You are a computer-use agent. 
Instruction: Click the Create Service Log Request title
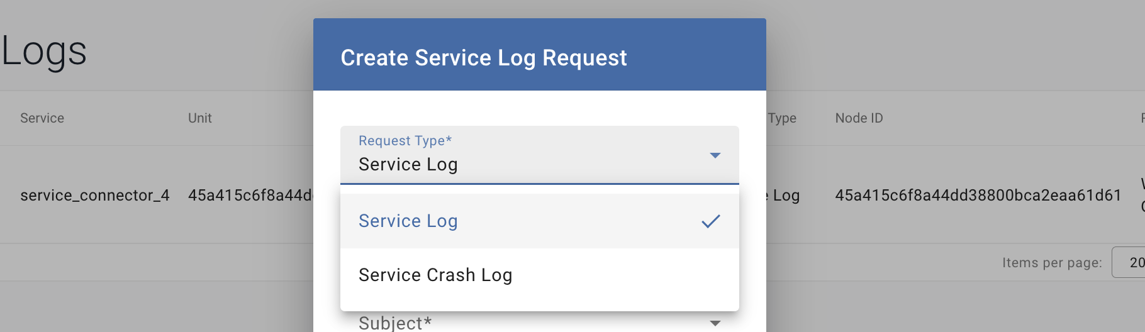click(484, 58)
